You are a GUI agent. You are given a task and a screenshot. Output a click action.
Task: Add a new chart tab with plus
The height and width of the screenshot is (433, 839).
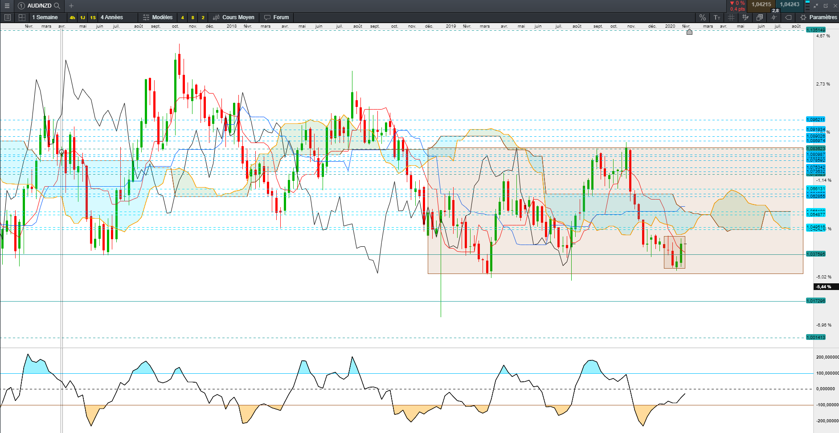pyautogui.click(x=71, y=6)
